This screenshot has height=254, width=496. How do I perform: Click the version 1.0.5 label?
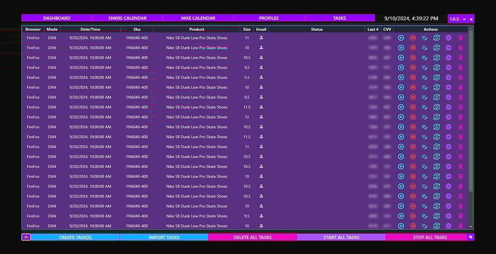pos(454,19)
